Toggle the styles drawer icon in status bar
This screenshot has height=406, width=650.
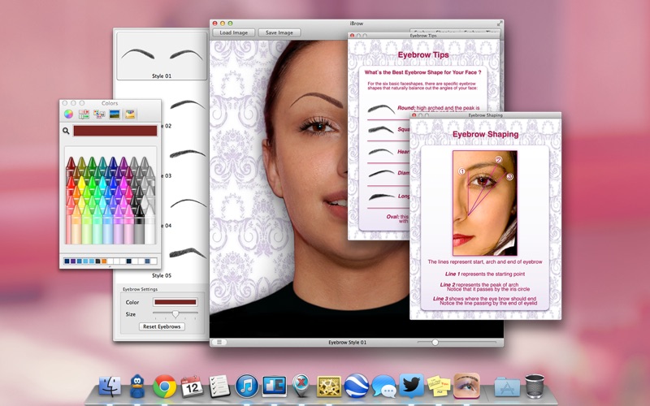click(x=219, y=342)
